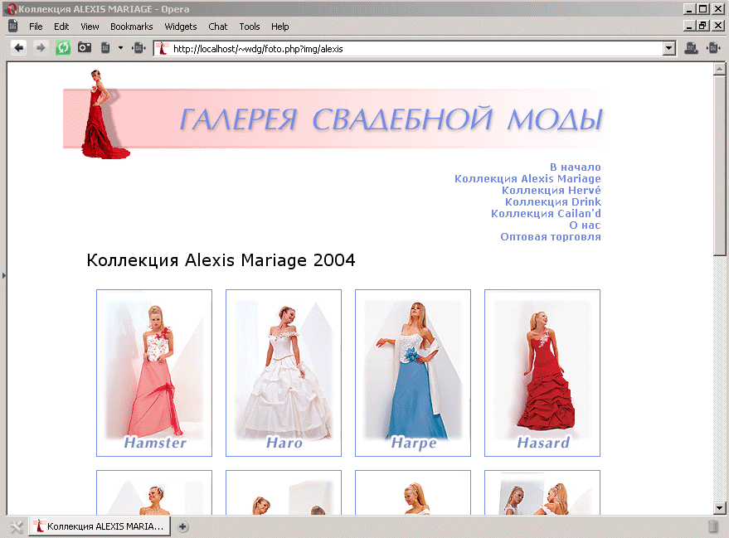
Task: Click the Forward navigation arrow
Action: point(41,48)
